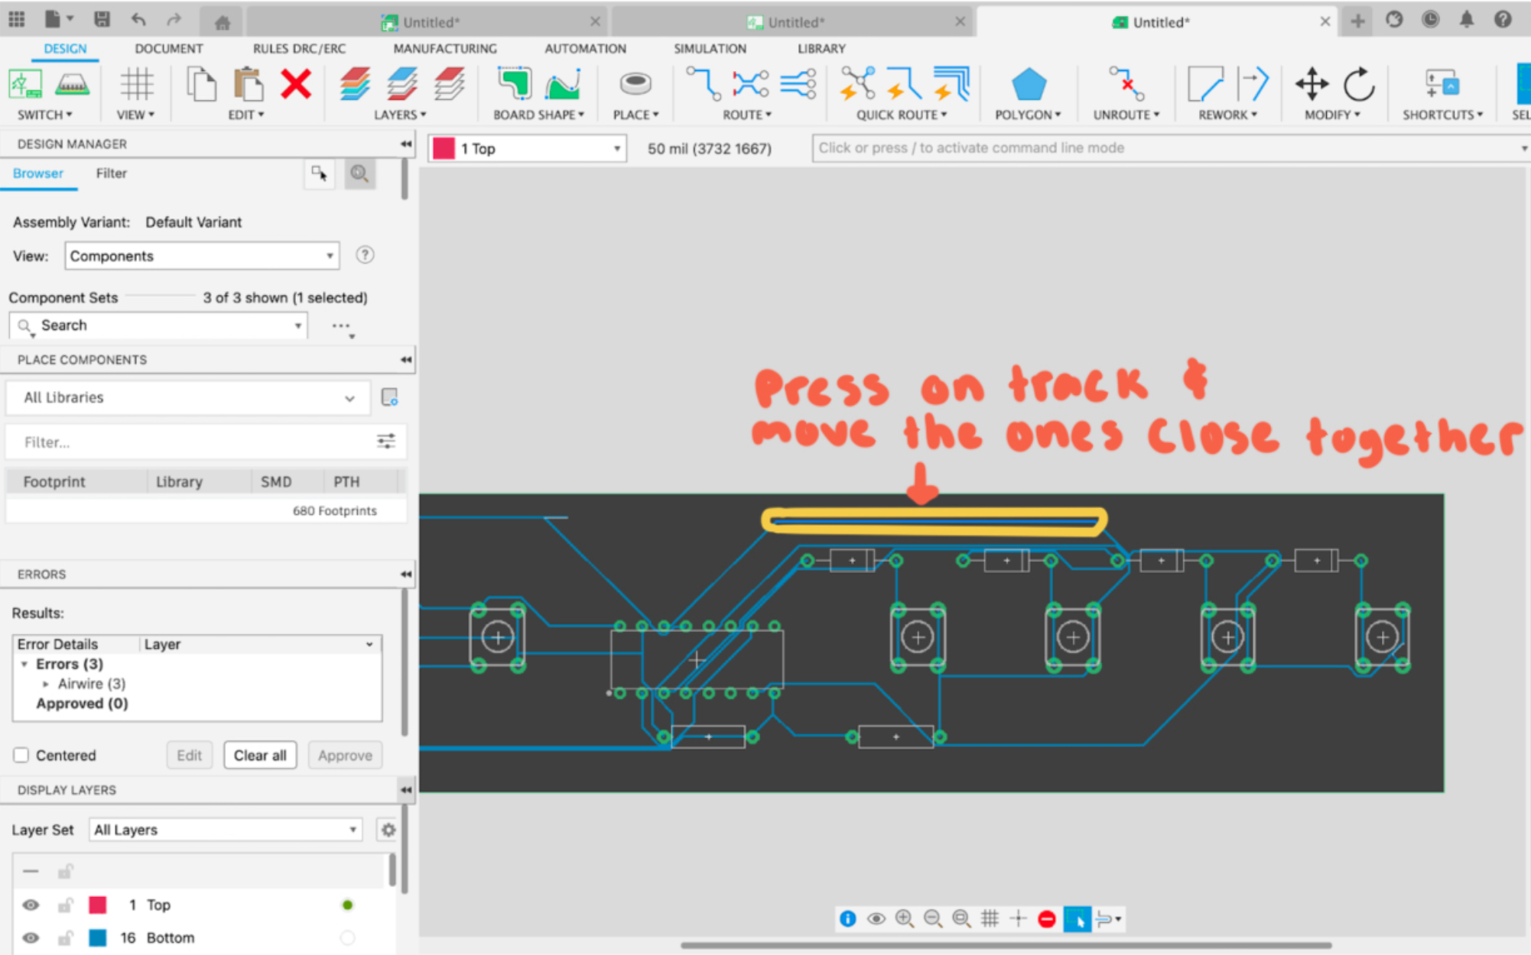Choose the move tool cross arrows

pos(1312,84)
